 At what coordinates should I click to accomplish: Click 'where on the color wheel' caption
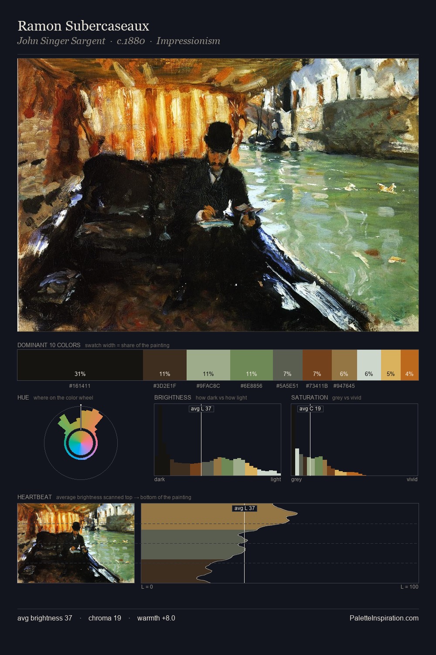[63, 398]
